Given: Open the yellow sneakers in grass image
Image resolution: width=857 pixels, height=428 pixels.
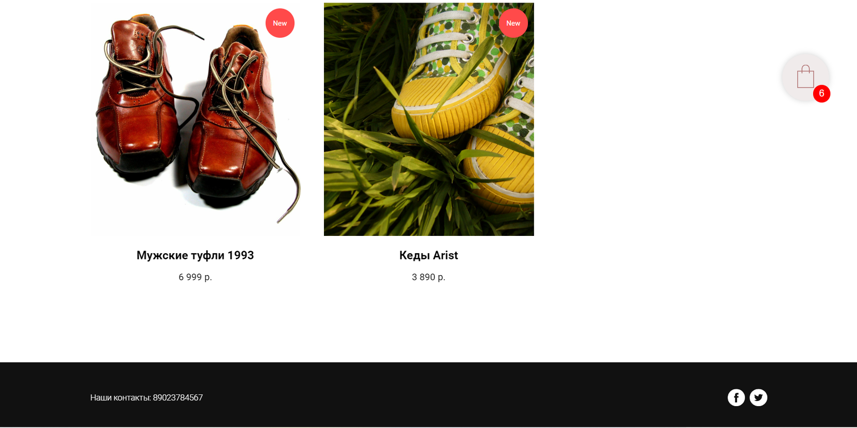Looking at the screenshot, I should coord(429,119).
